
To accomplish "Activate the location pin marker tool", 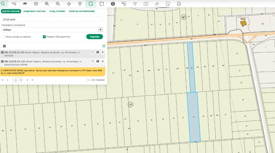I will tap(80, 4).
